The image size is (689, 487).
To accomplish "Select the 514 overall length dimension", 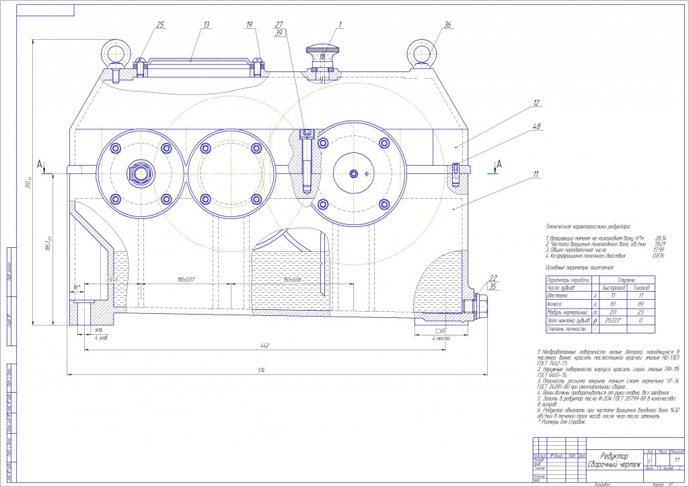I will [261, 370].
